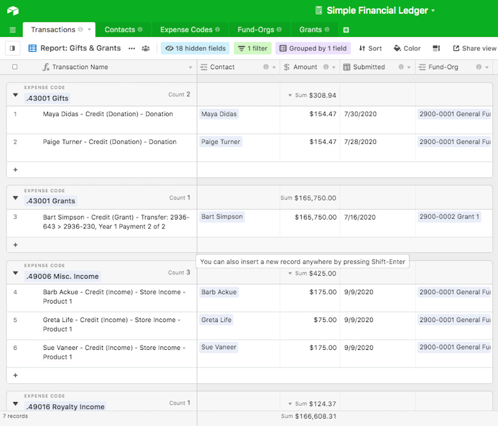Add record in .43001 Grants group
The width and height of the screenshot is (498, 426).
tap(15, 245)
